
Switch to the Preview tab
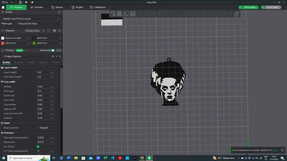tap(37, 7)
